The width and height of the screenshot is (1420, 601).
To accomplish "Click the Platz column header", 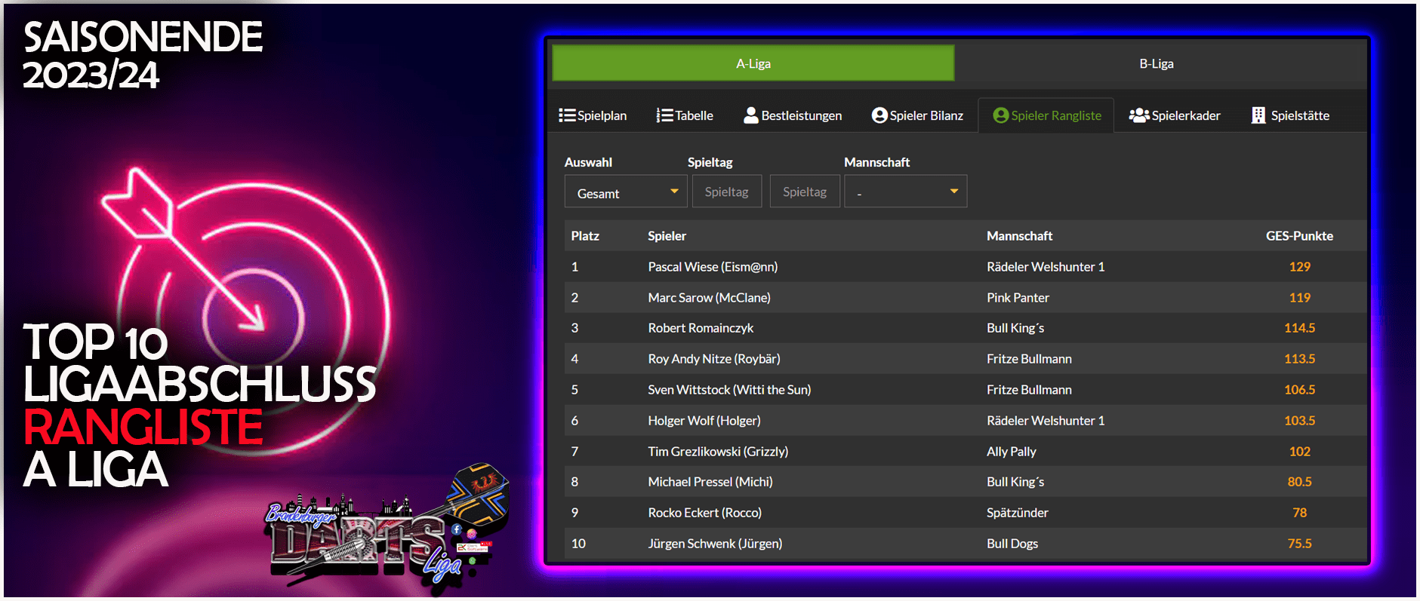I will click(585, 236).
